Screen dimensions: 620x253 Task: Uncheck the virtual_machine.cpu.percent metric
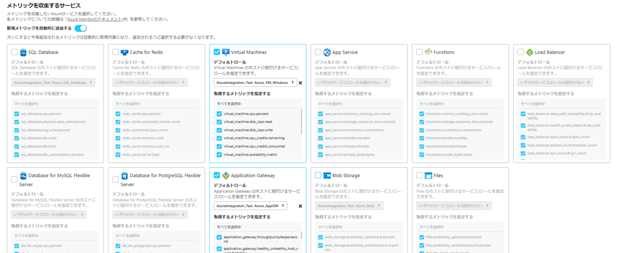[x=219, y=114]
